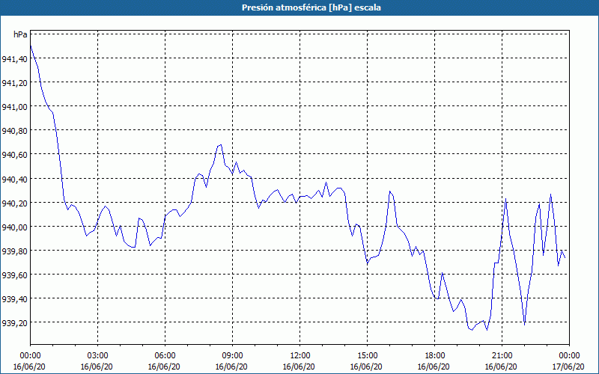Select the 16/06/20 date under 06:00
Screen dimensions: 599x374
point(164,367)
